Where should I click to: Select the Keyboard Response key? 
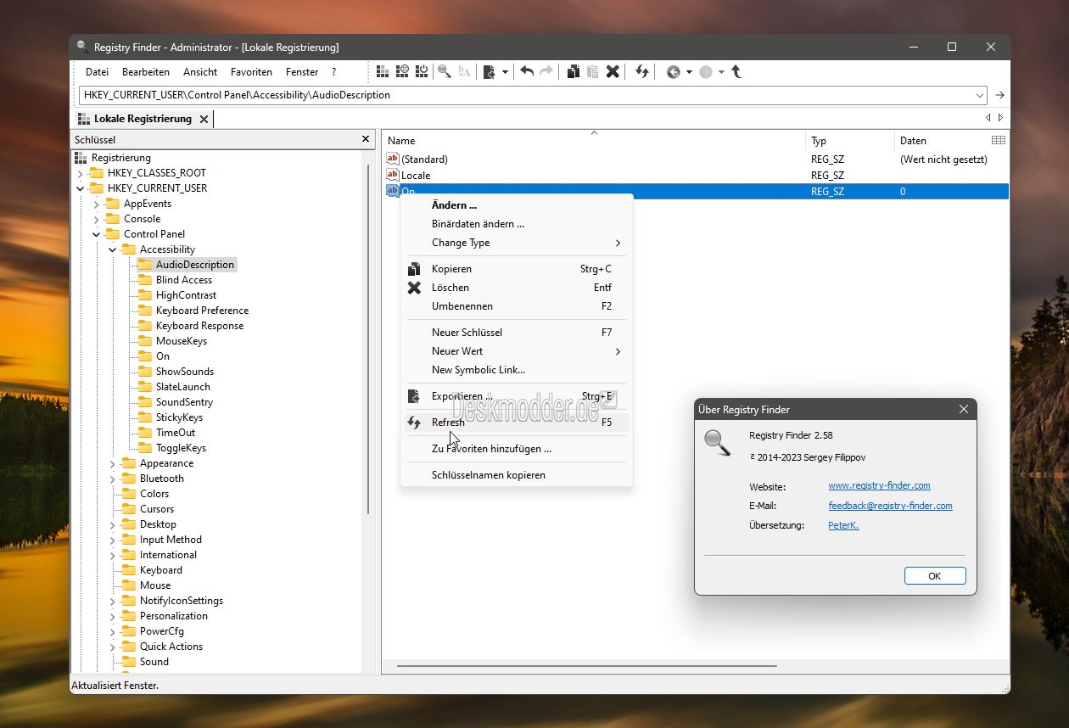(x=199, y=326)
